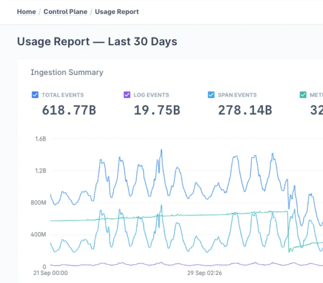Click the 1.6B y-axis label

click(x=40, y=139)
